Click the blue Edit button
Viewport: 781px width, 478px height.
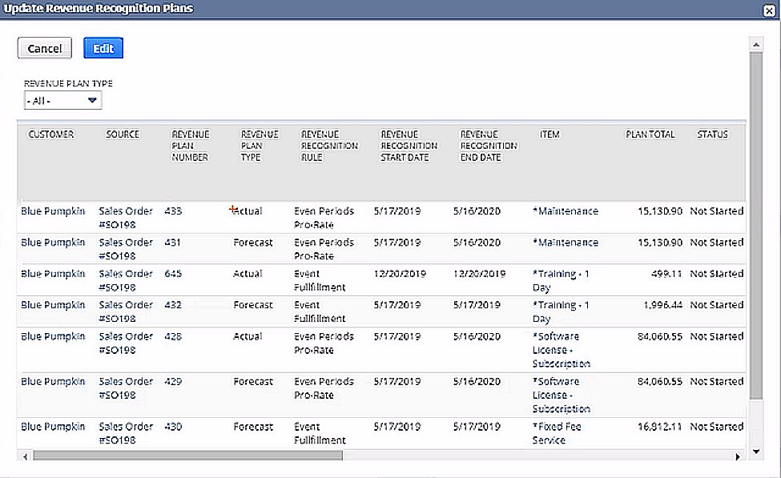click(103, 49)
